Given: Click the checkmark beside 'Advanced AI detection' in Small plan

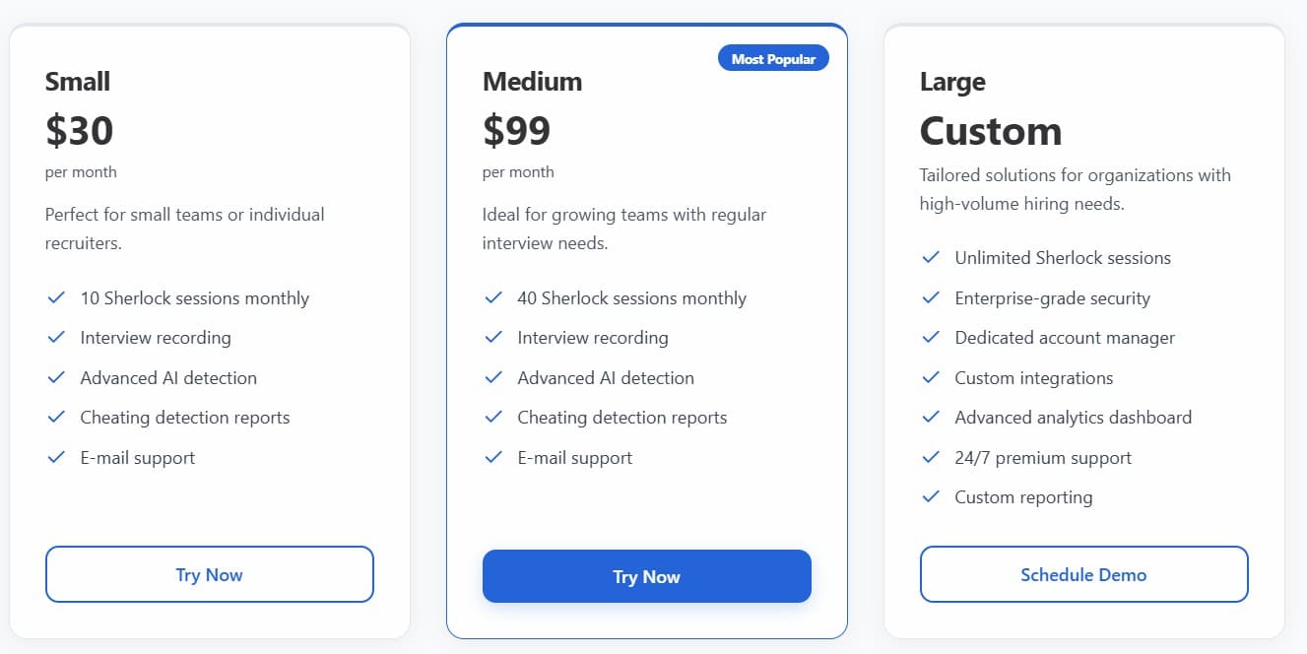Looking at the screenshot, I should [x=56, y=377].
